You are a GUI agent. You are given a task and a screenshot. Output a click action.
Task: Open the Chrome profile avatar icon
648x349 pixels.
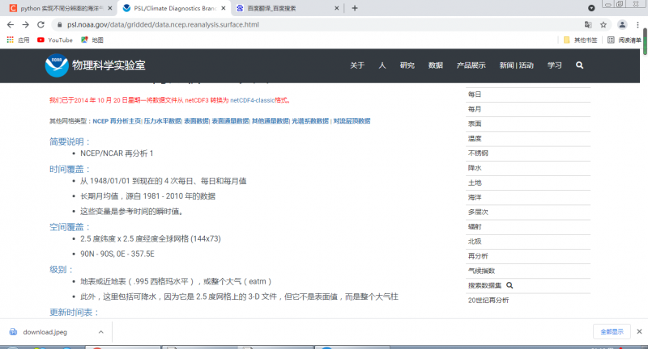pos(622,24)
